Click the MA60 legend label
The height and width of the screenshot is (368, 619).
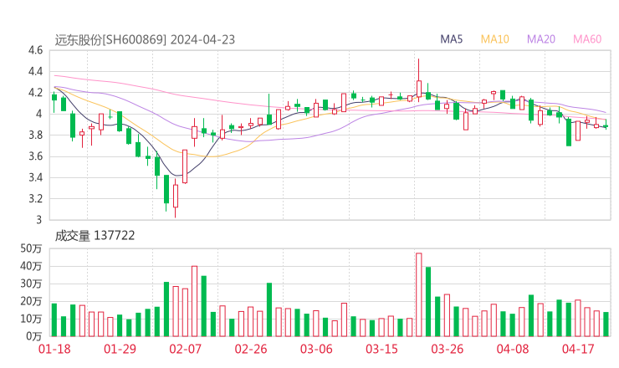click(x=587, y=39)
